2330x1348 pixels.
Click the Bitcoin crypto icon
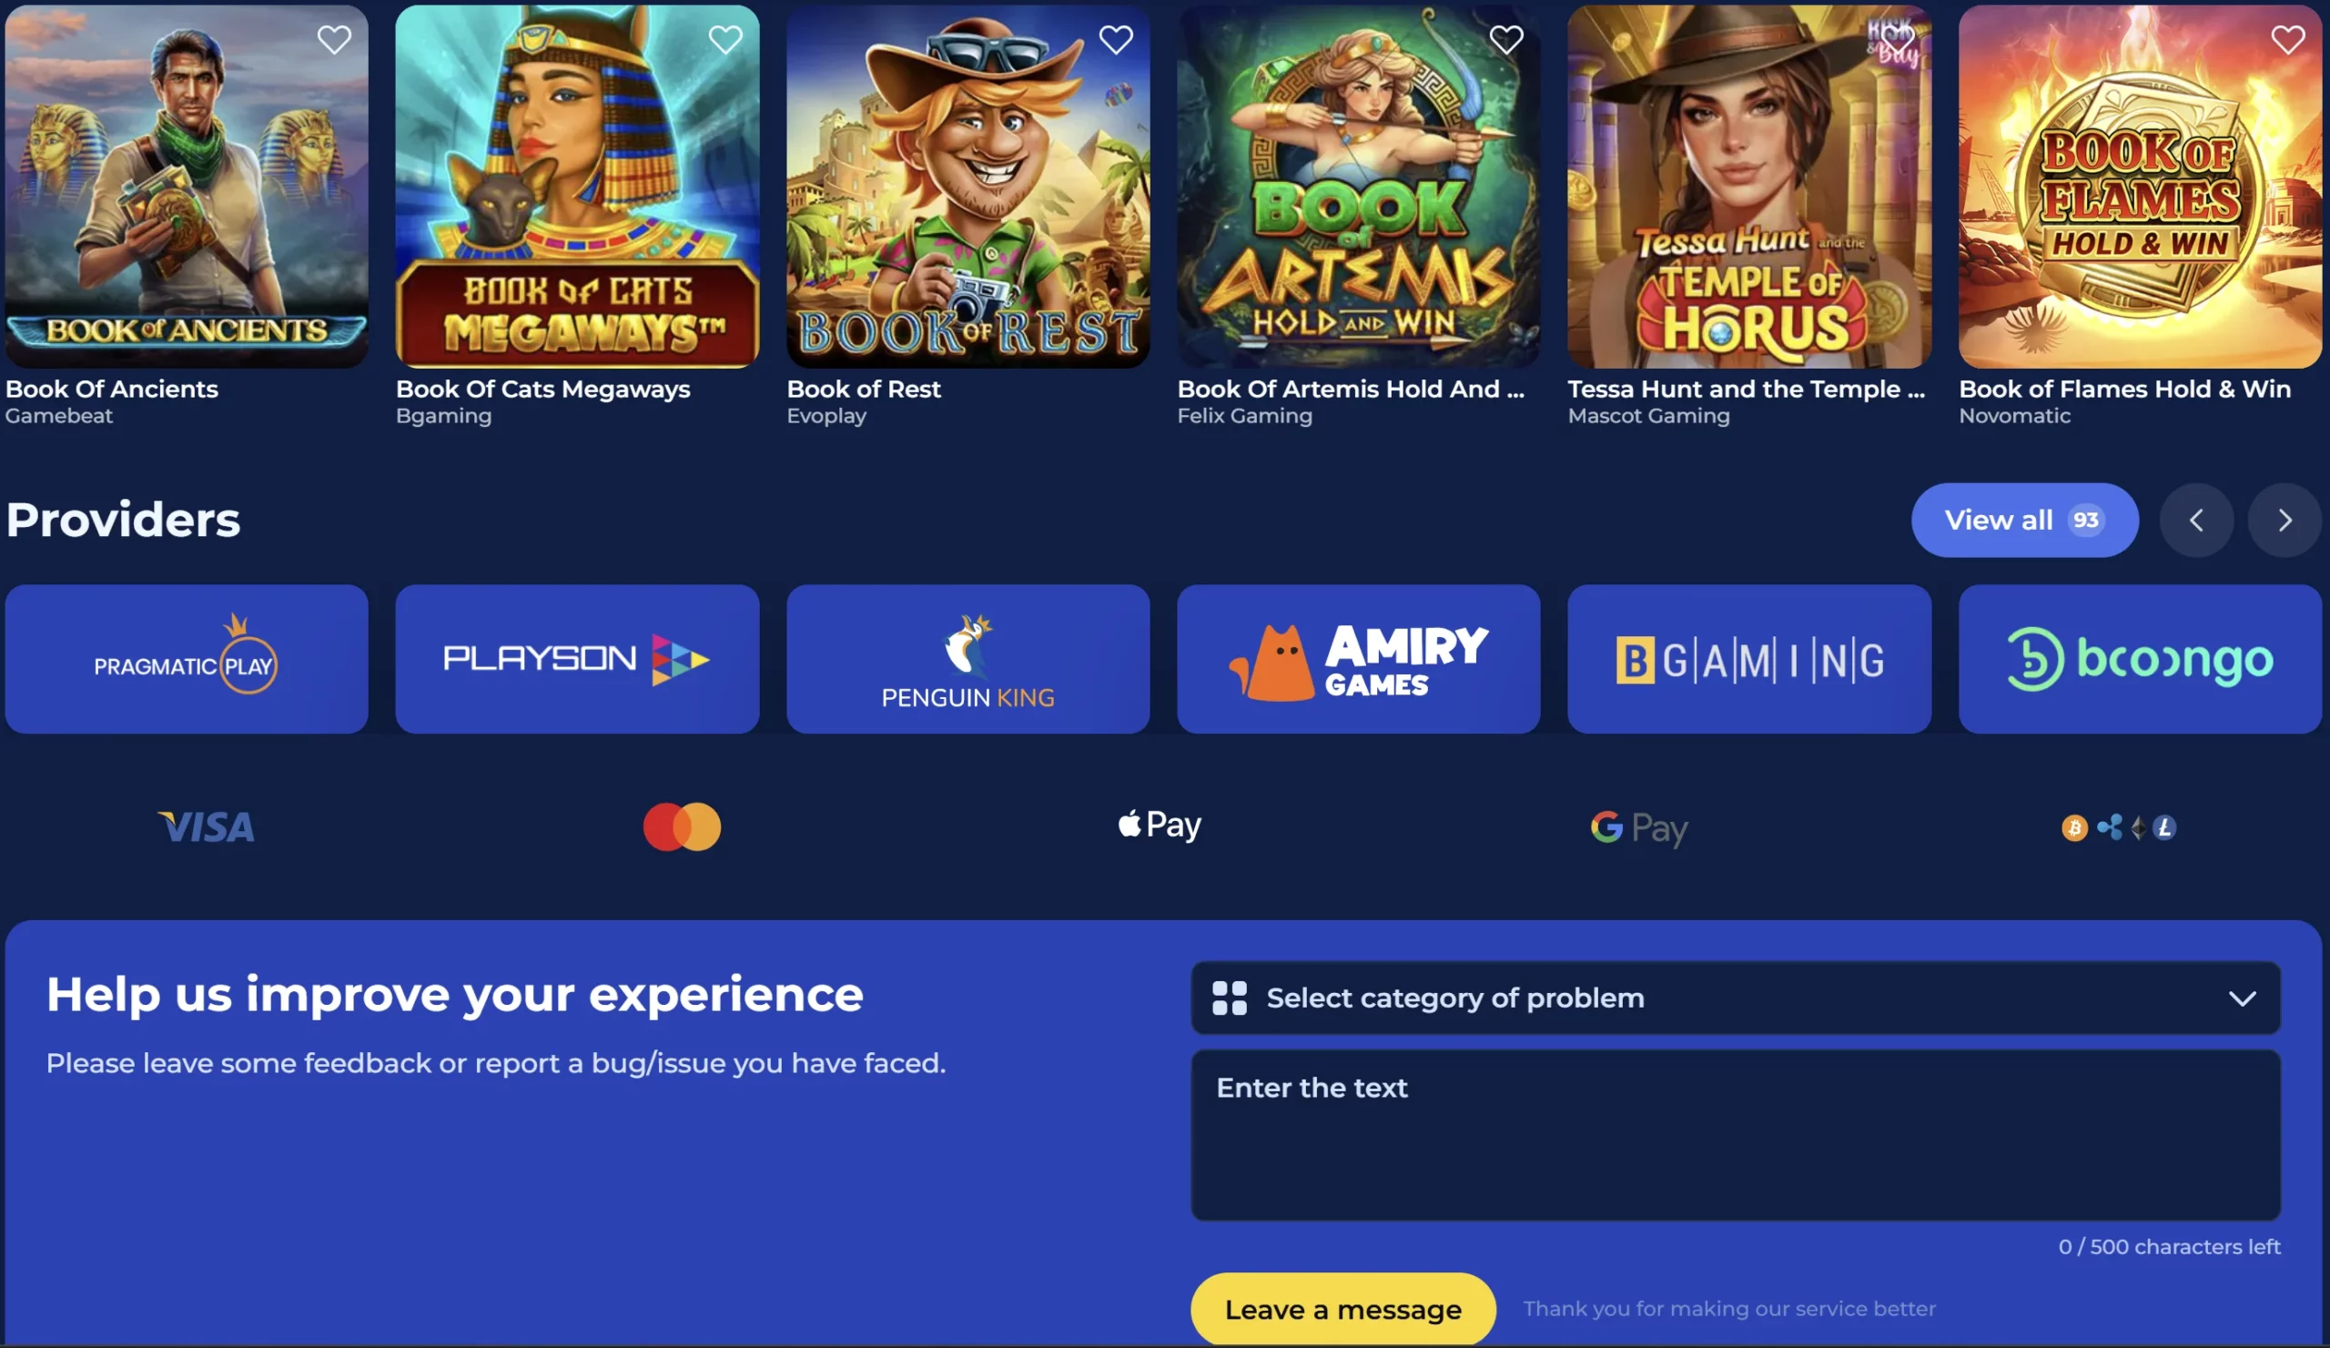2074,827
